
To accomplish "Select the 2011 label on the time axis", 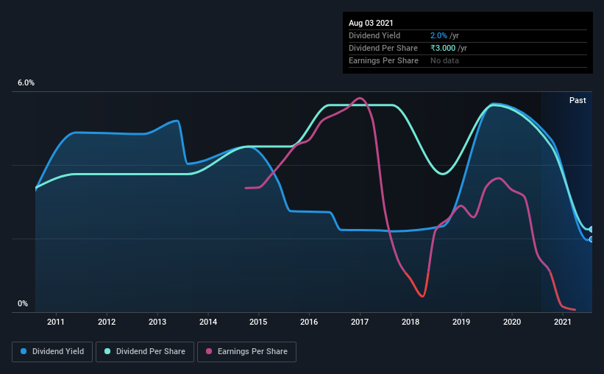I will (x=56, y=322).
